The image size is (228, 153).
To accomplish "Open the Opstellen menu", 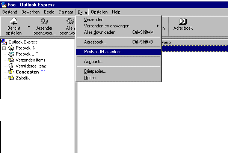I will [x=99, y=12].
